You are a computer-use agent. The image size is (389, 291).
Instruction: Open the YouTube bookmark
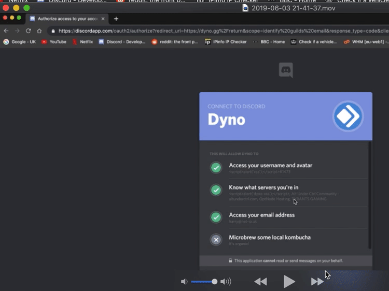point(54,42)
